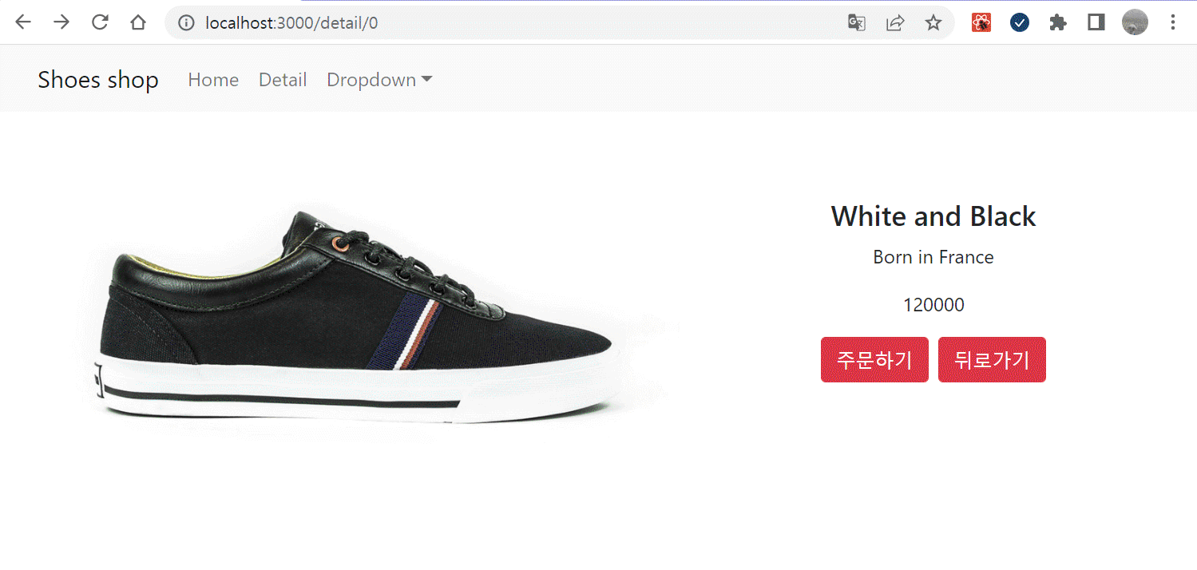
Task: Click the site information icon in the address bar
Action: coord(186,23)
